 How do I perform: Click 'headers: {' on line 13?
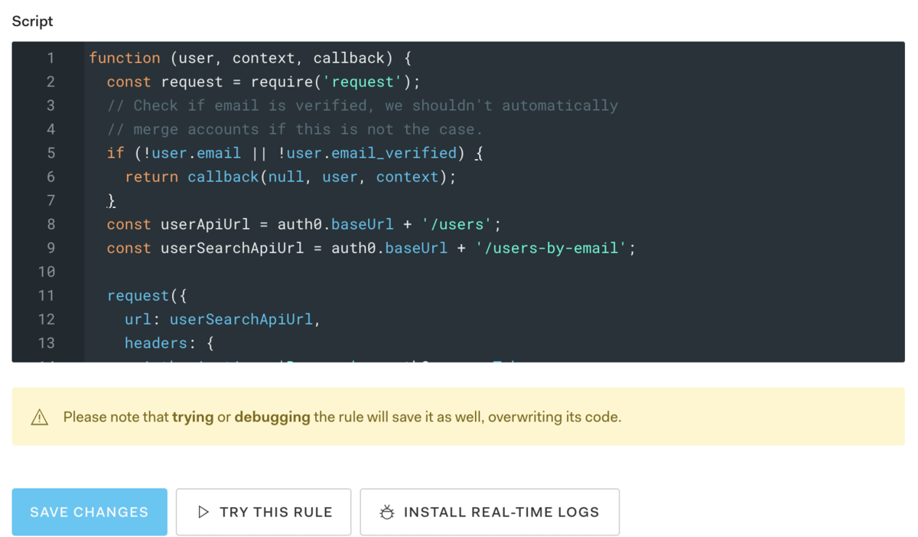point(170,343)
